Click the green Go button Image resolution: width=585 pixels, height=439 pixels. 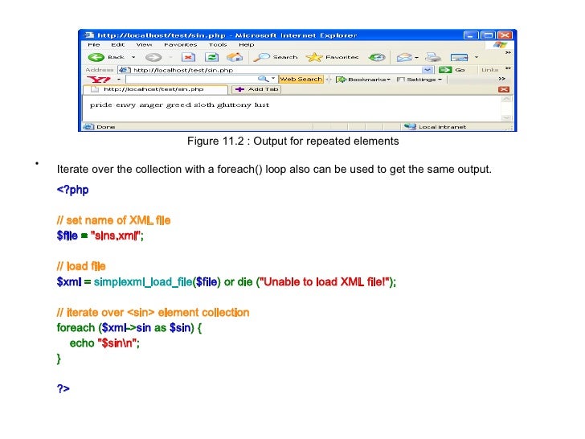pyautogui.click(x=452, y=70)
